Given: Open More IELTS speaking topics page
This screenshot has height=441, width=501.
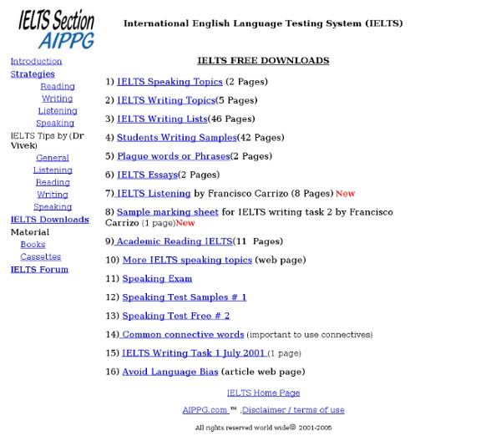Looking at the screenshot, I should (x=187, y=260).
